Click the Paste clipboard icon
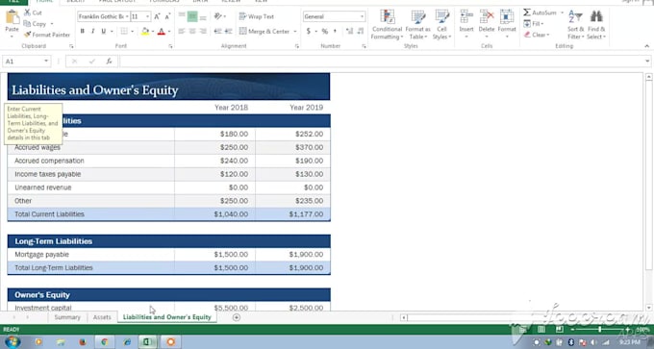The height and width of the screenshot is (349, 654). tap(13, 17)
